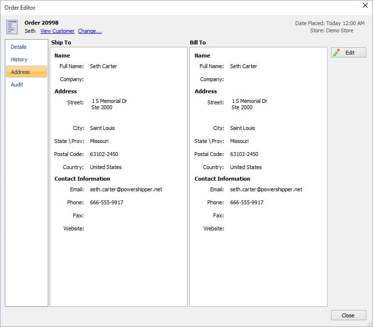Click Bill To Contact Information heading
The width and height of the screenshot is (373, 327).
coord(222,179)
